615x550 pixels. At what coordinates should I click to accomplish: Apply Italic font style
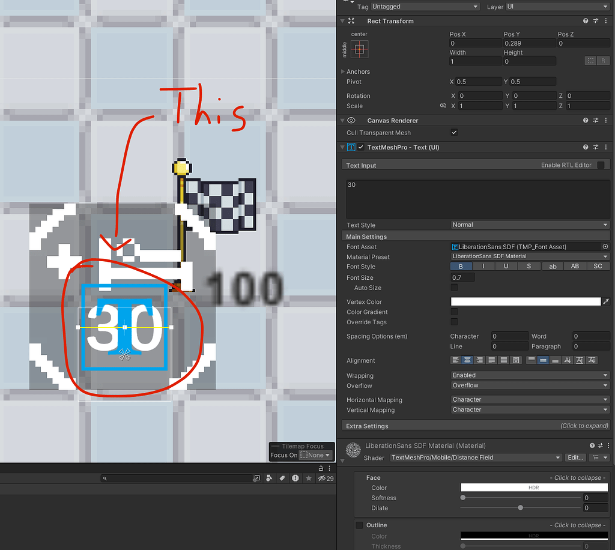483,266
